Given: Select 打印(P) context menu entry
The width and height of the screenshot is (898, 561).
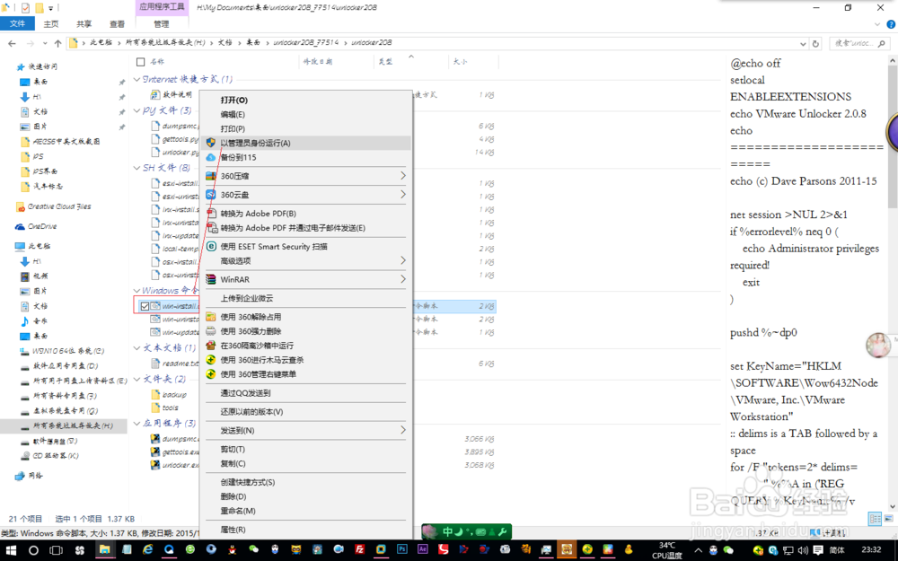Looking at the screenshot, I should coord(233,128).
